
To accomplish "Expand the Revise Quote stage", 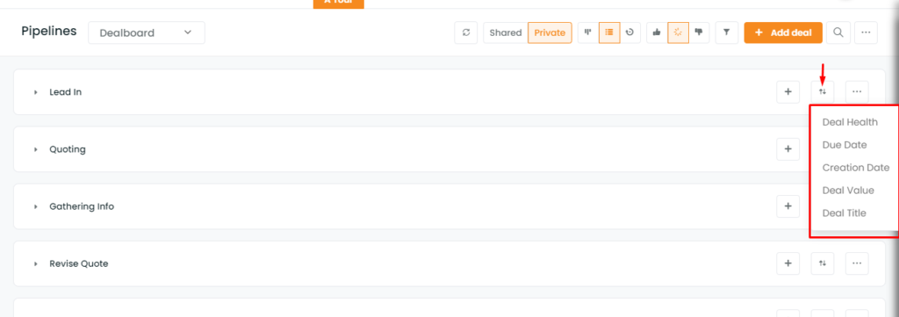I will [35, 263].
